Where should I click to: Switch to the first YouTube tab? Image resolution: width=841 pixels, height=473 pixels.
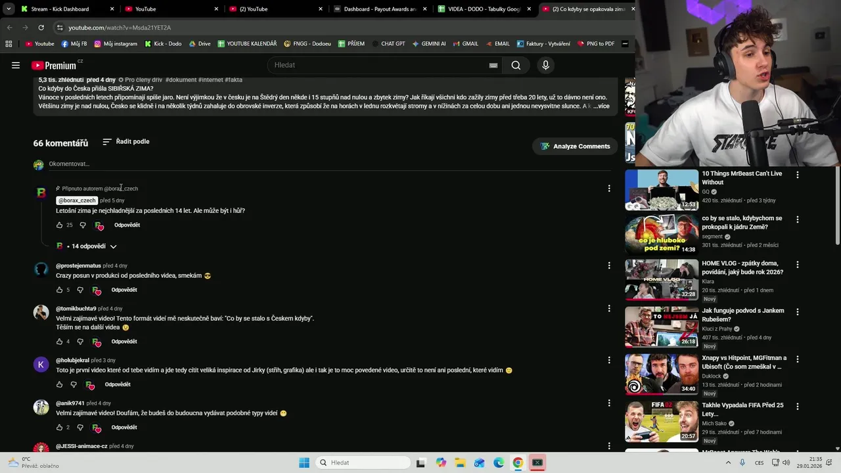(x=172, y=9)
